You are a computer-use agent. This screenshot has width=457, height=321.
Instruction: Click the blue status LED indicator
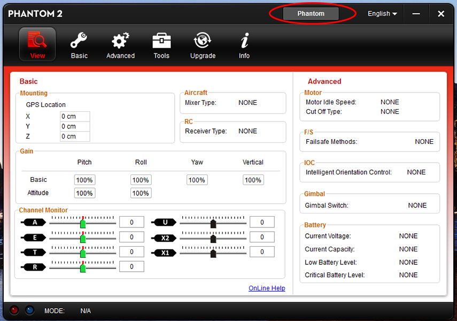[x=29, y=310]
